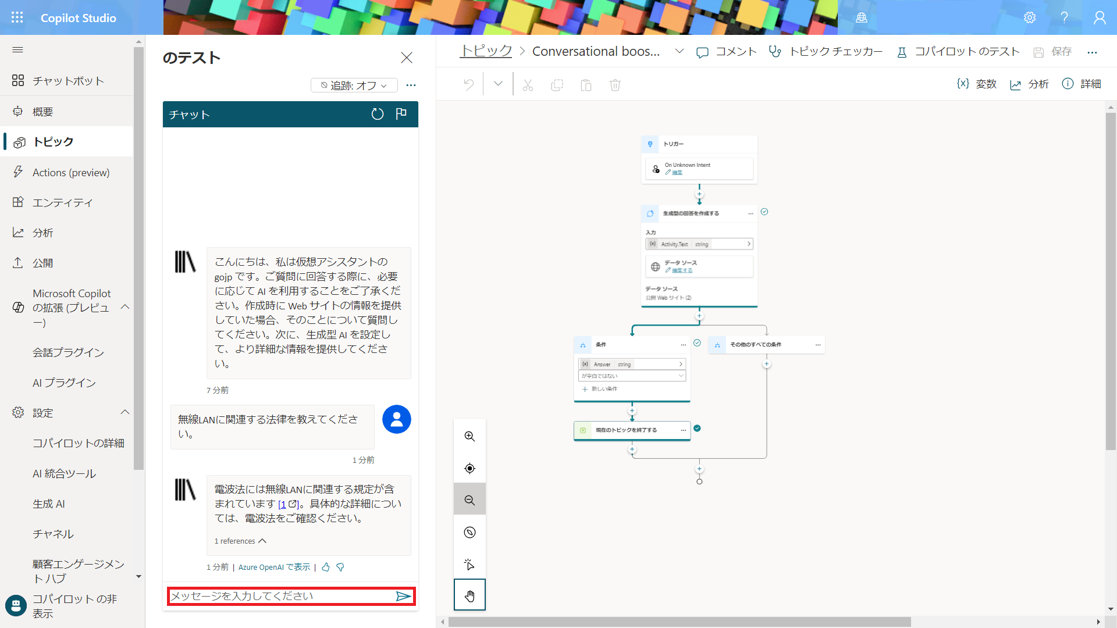Image resolution: width=1117 pixels, height=628 pixels.
Task: Click the thumbs-up feedback icon
Action: tap(326, 567)
